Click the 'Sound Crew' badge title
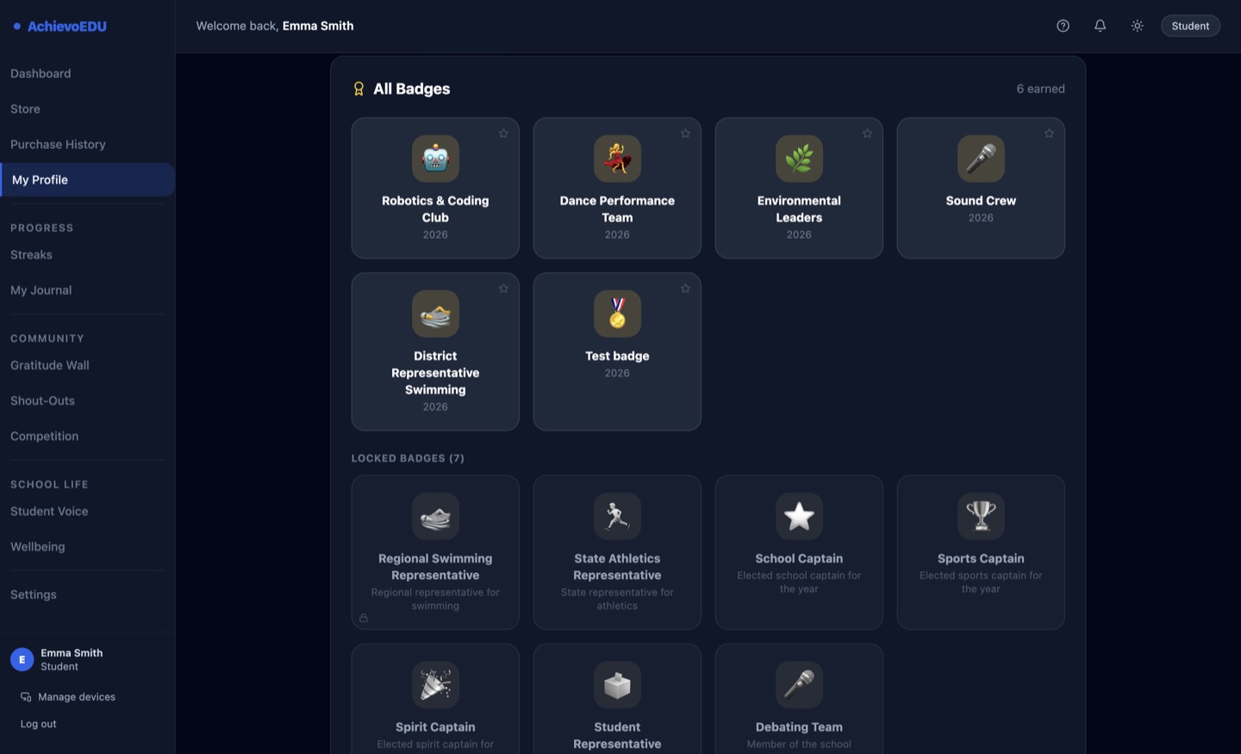The width and height of the screenshot is (1241, 754). [x=981, y=201]
